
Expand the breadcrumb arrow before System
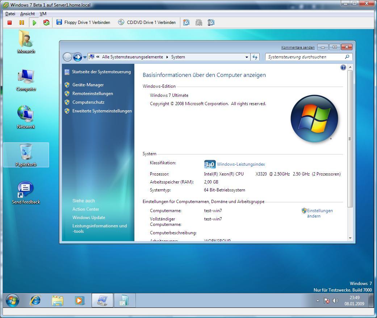click(x=167, y=57)
